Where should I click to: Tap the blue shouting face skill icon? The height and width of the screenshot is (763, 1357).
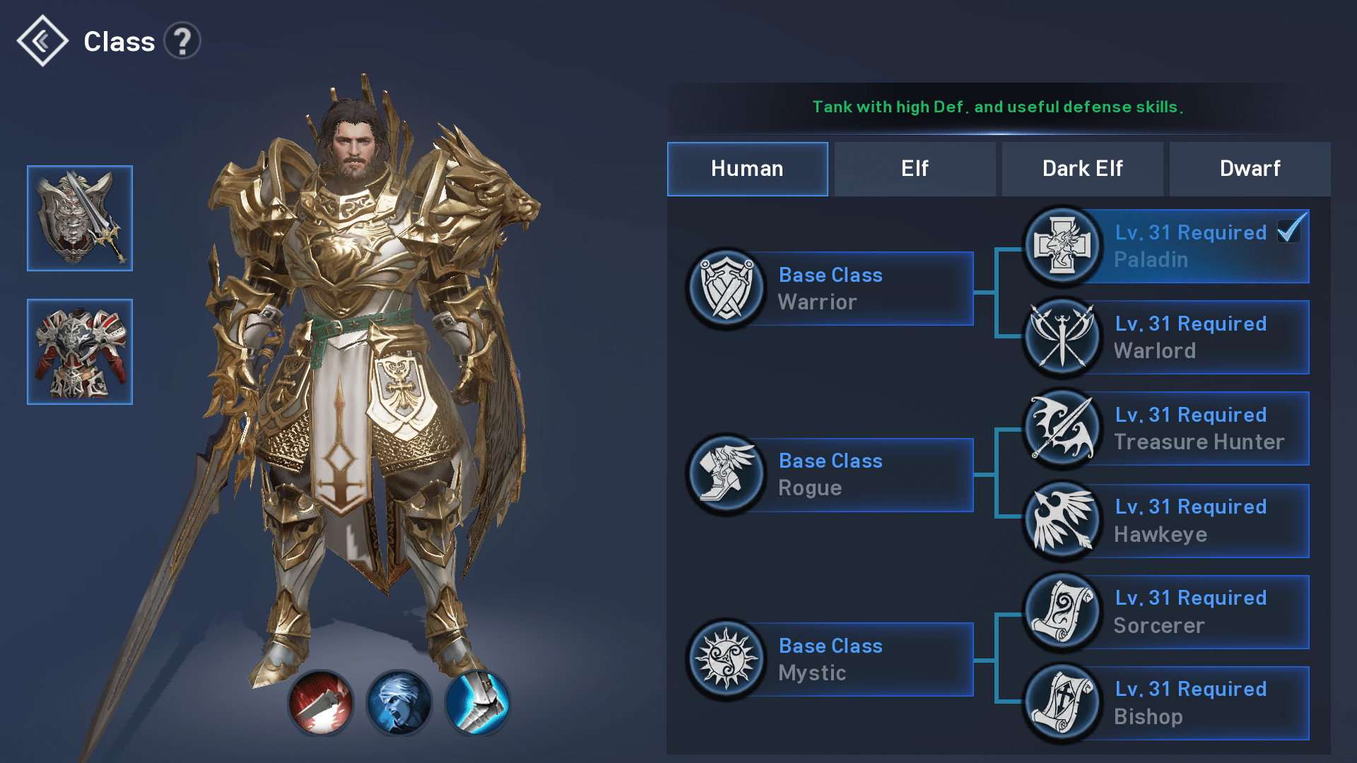click(399, 703)
